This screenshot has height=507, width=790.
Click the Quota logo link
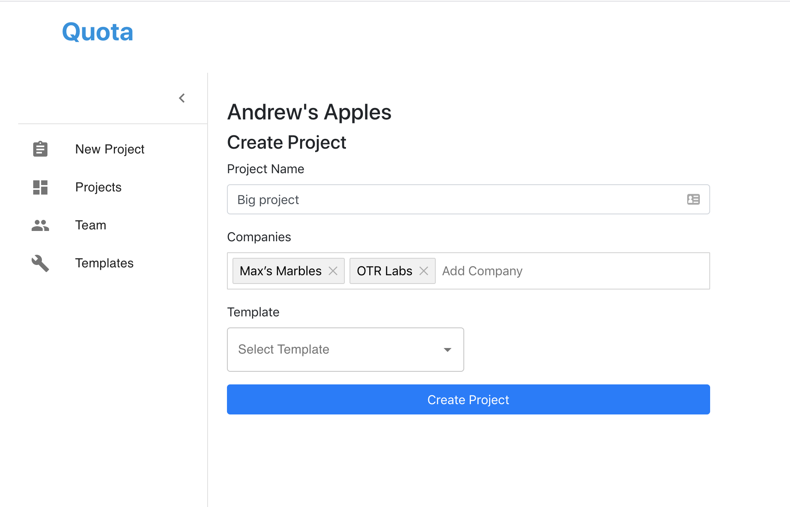97,32
